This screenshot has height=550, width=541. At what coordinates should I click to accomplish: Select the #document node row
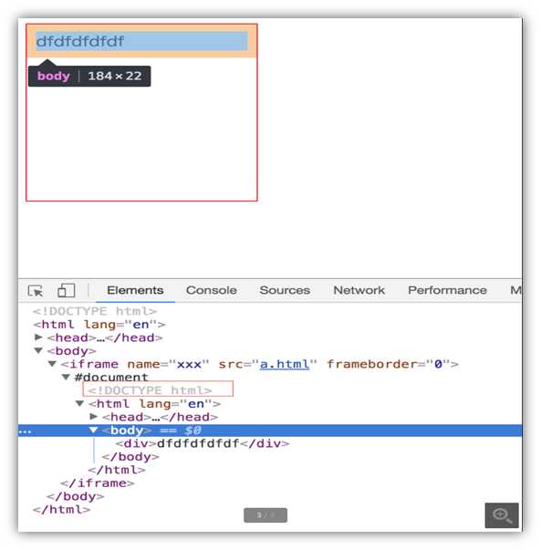click(111, 377)
